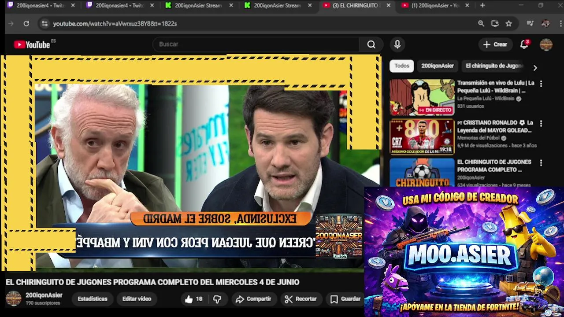Select the Todos filter chip
This screenshot has height=317, width=564.
(401, 66)
